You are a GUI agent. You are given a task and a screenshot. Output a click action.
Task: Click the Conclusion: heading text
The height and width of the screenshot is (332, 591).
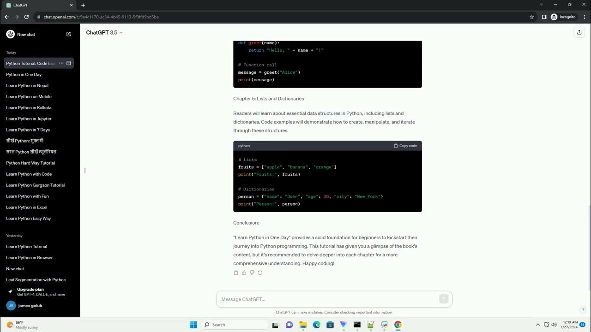(246, 223)
